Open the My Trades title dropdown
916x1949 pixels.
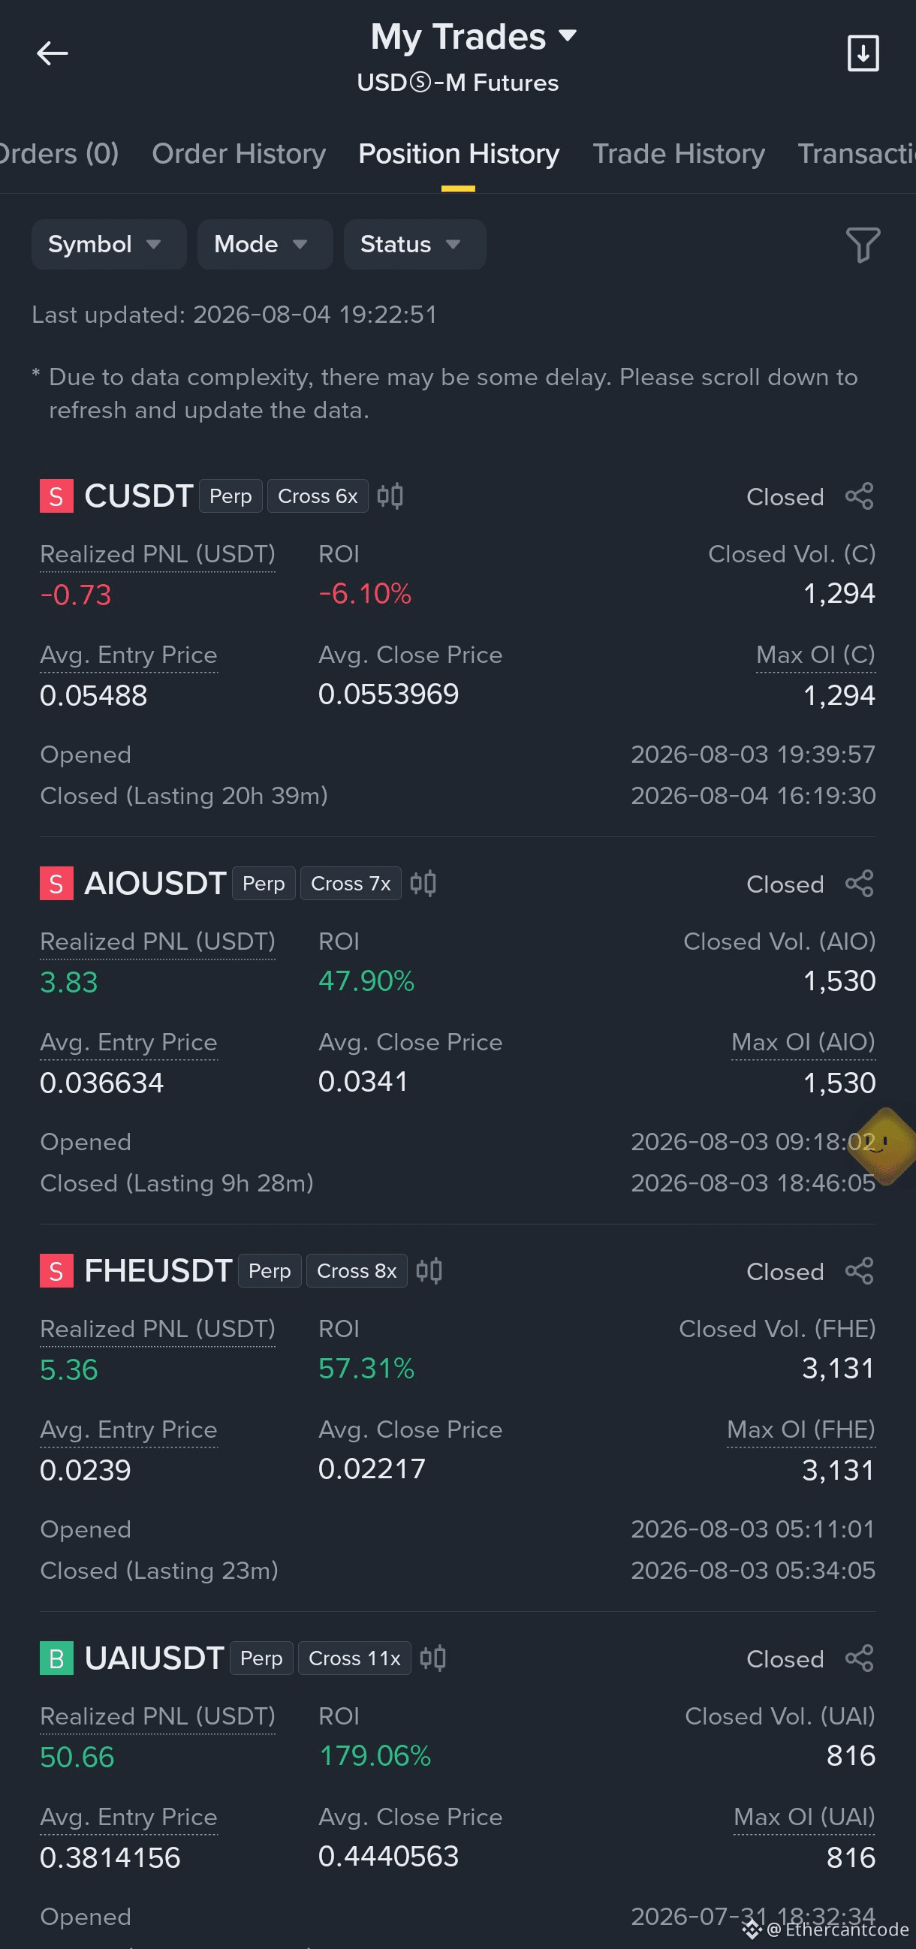coord(474,36)
